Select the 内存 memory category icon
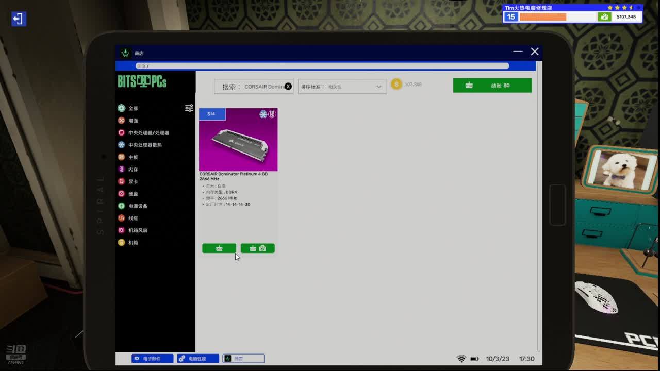The width and height of the screenshot is (660, 371). [121, 169]
